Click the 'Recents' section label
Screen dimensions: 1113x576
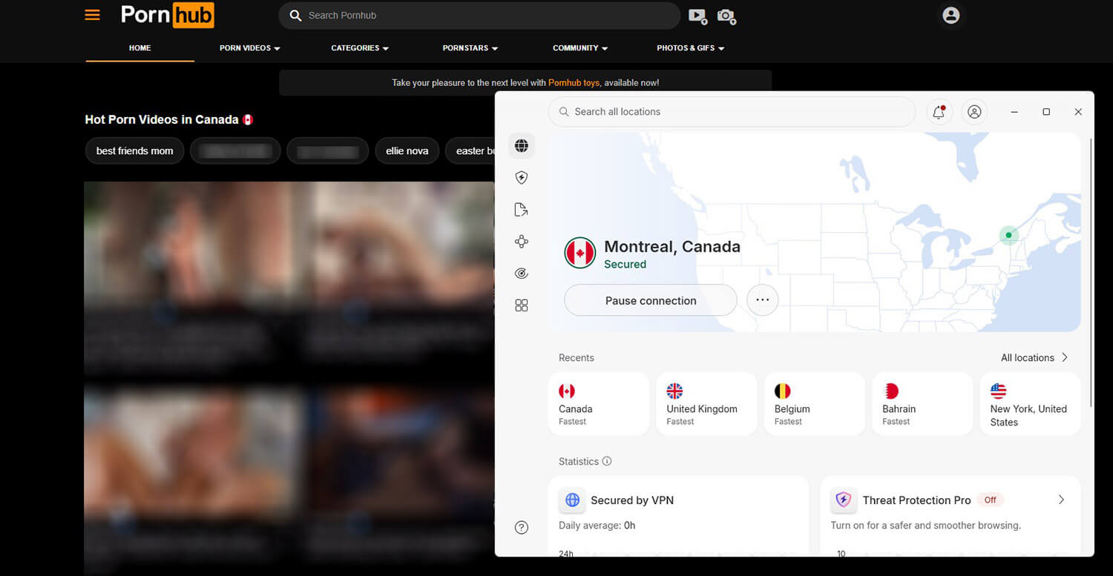click(577, 357)
